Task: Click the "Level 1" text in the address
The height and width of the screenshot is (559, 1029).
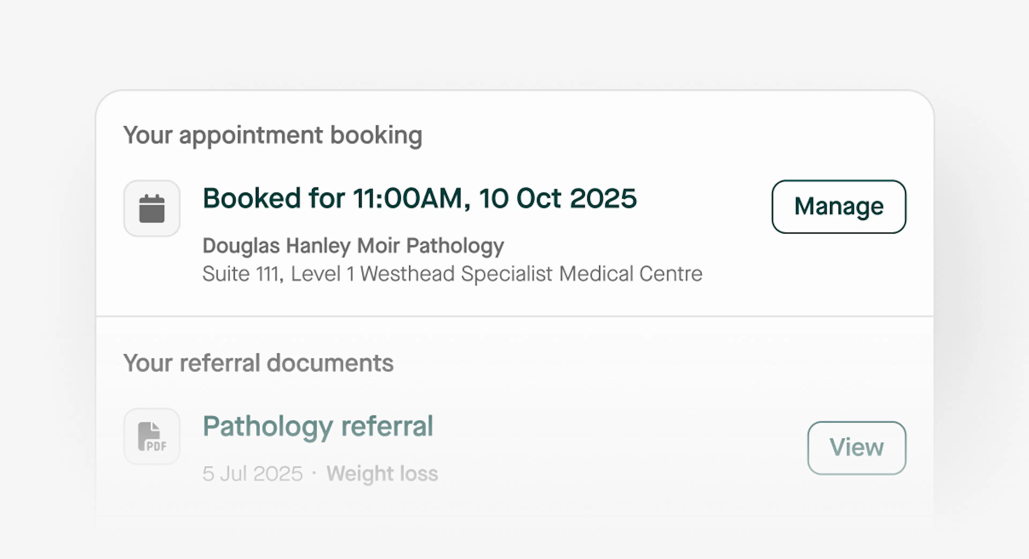Action: 322,274
